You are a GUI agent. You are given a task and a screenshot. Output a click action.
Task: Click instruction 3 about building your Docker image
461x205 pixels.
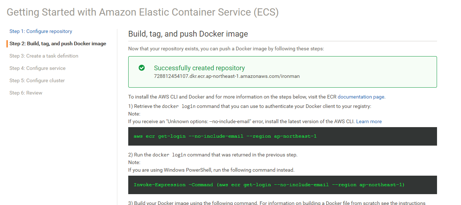coord(276,203)
